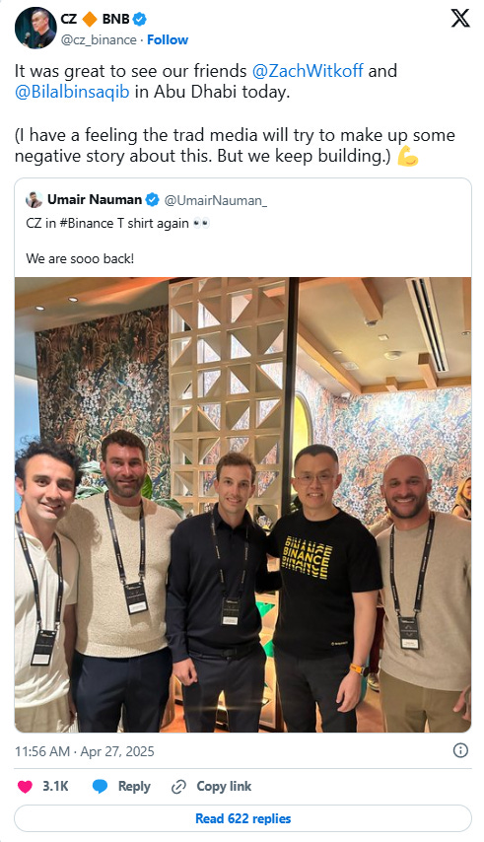Open the @Bilalbinsaqib mention
This screenshot has width=484, height=842.
(x=72, y=92)
